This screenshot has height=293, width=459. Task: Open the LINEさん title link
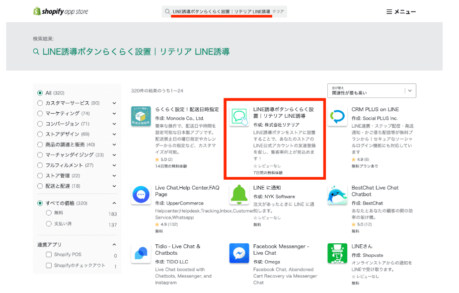(x=362, y=246)
